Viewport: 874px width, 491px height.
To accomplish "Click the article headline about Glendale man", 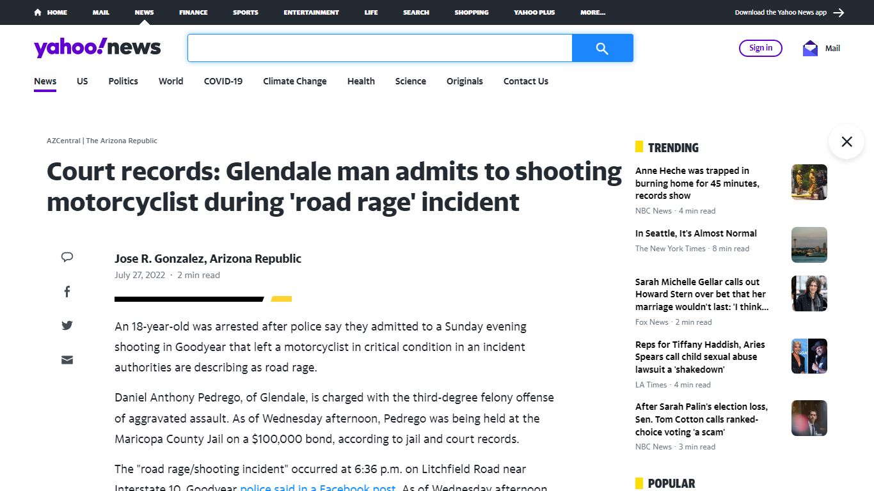I will click(x=334, y=187).
